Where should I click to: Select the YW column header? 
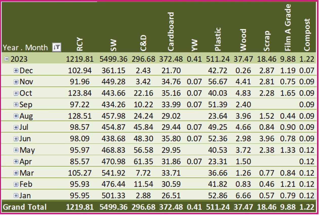point(194,45)
